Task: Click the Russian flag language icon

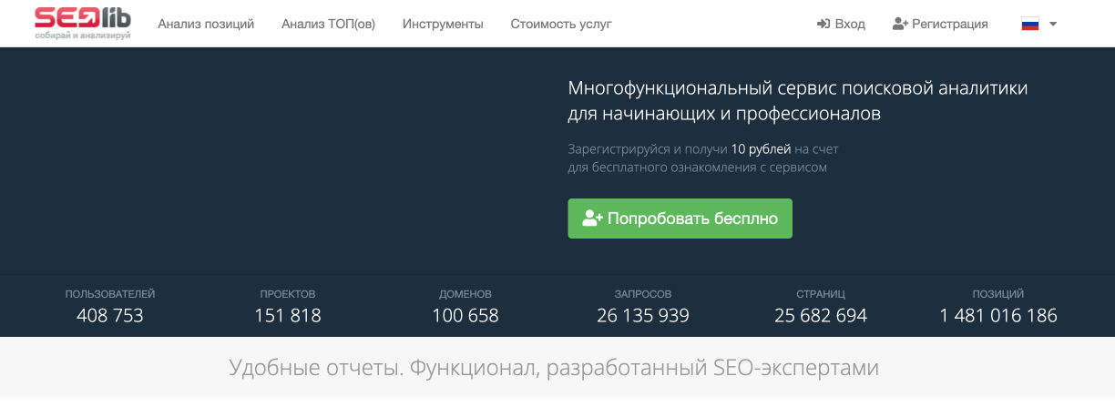Action: 1030,25
